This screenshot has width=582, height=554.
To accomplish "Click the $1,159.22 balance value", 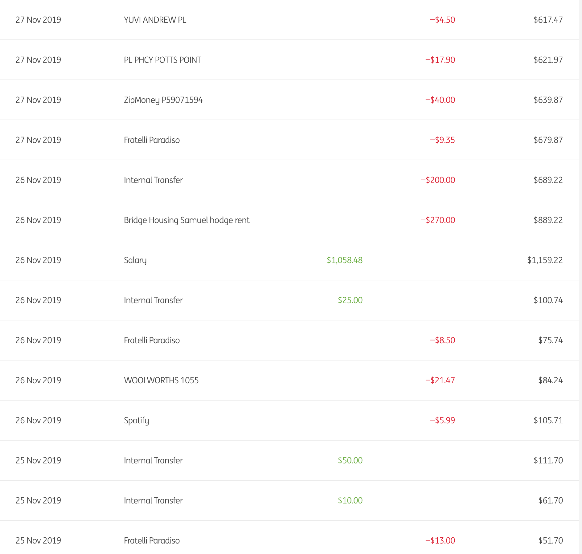I will point(545,260).
